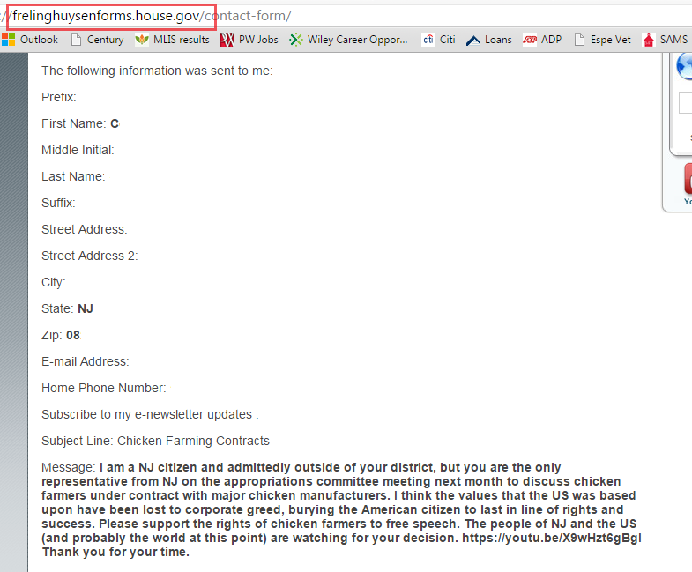Open the ADP bookmark
This screenshot has height=572, width=692.
[x=542, y=40]
